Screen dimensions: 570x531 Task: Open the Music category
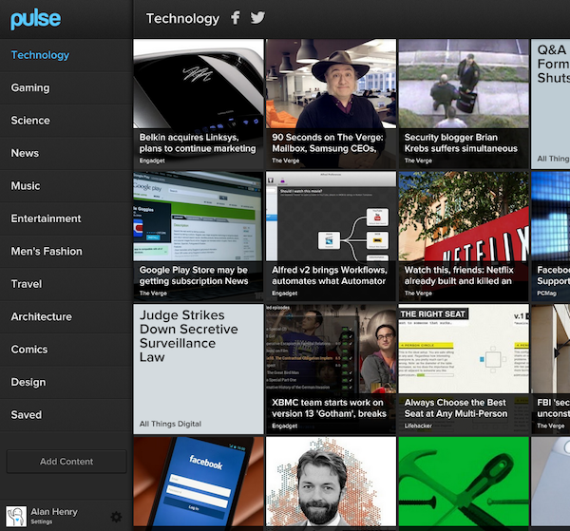coord(66,186)
